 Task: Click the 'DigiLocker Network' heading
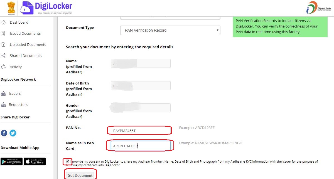coord(18,79)
